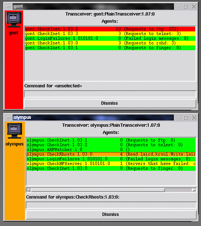Click the gont host computer icon

[14, 19]
